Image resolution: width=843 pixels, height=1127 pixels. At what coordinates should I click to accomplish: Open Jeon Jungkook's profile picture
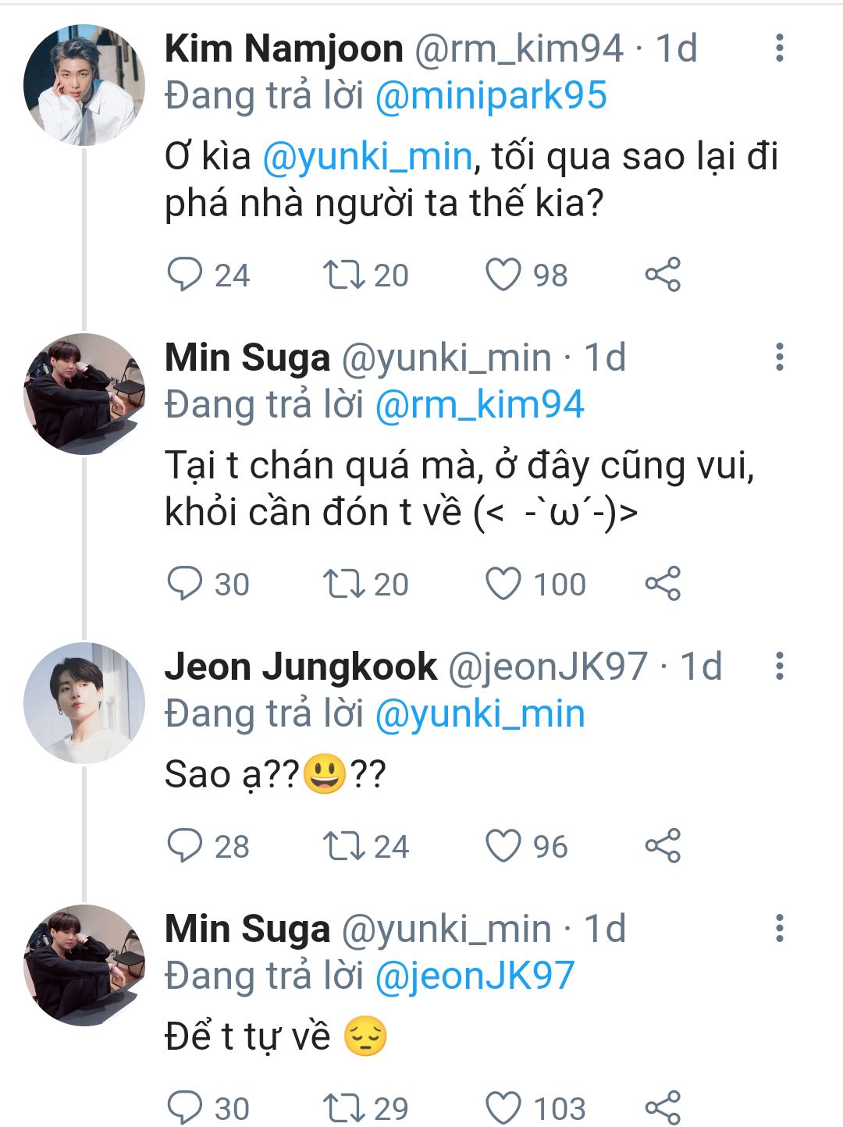[x=84, y=703]
